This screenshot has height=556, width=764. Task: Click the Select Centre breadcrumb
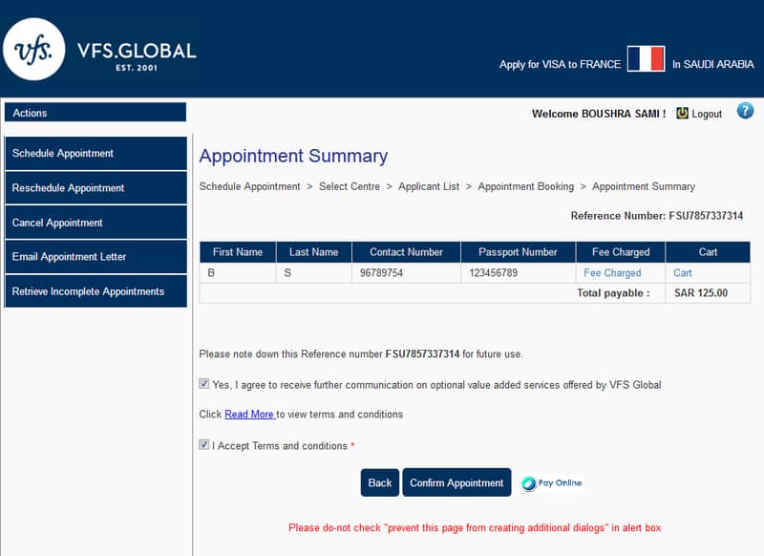(350, 186)
